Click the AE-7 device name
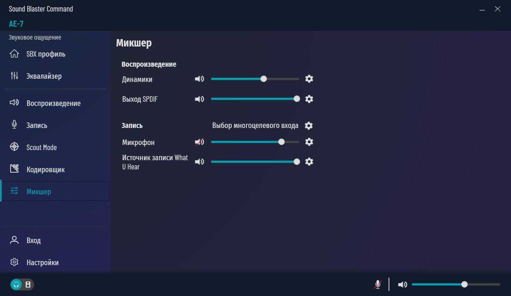This screenshot has width=511, height=296. 16,24
